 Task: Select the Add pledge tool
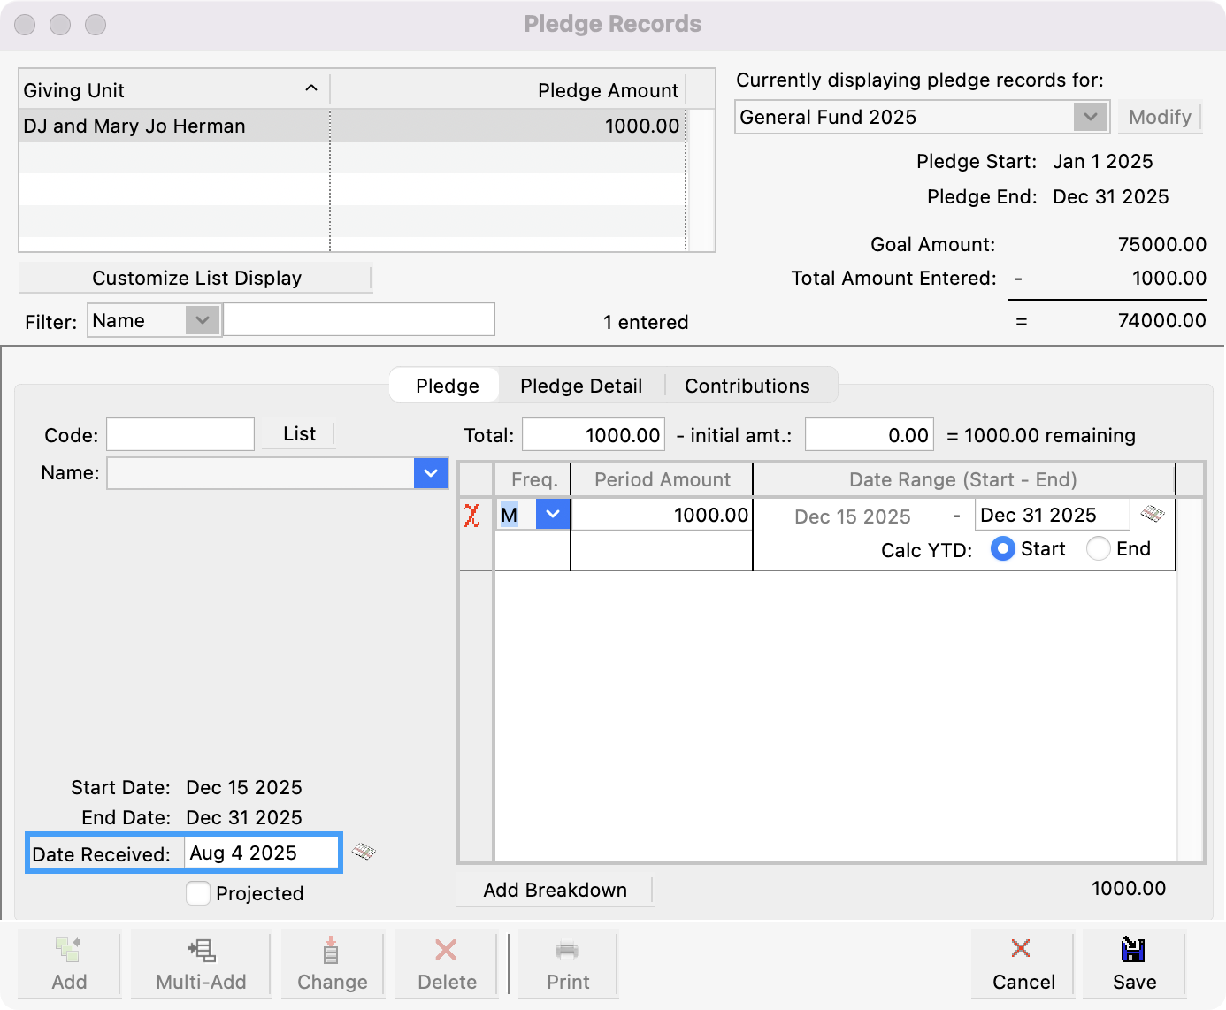click(70, 964)
